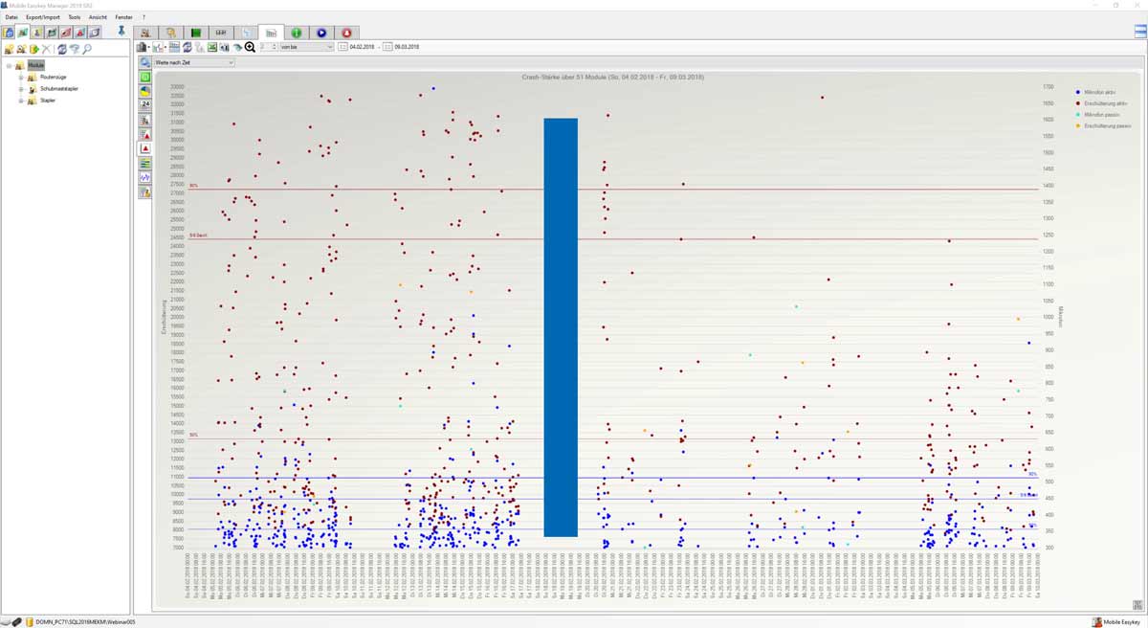Collapse the Module tree node
The height and width of the screenshot is (628, 1148).
(9, 65)
